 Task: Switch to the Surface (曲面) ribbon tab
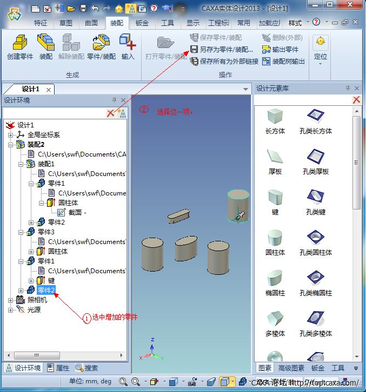tap(91, 23)
